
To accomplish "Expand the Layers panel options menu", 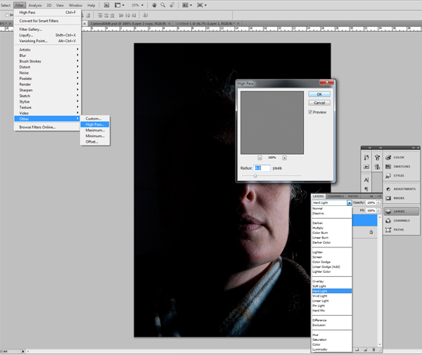I will [378, 196].
